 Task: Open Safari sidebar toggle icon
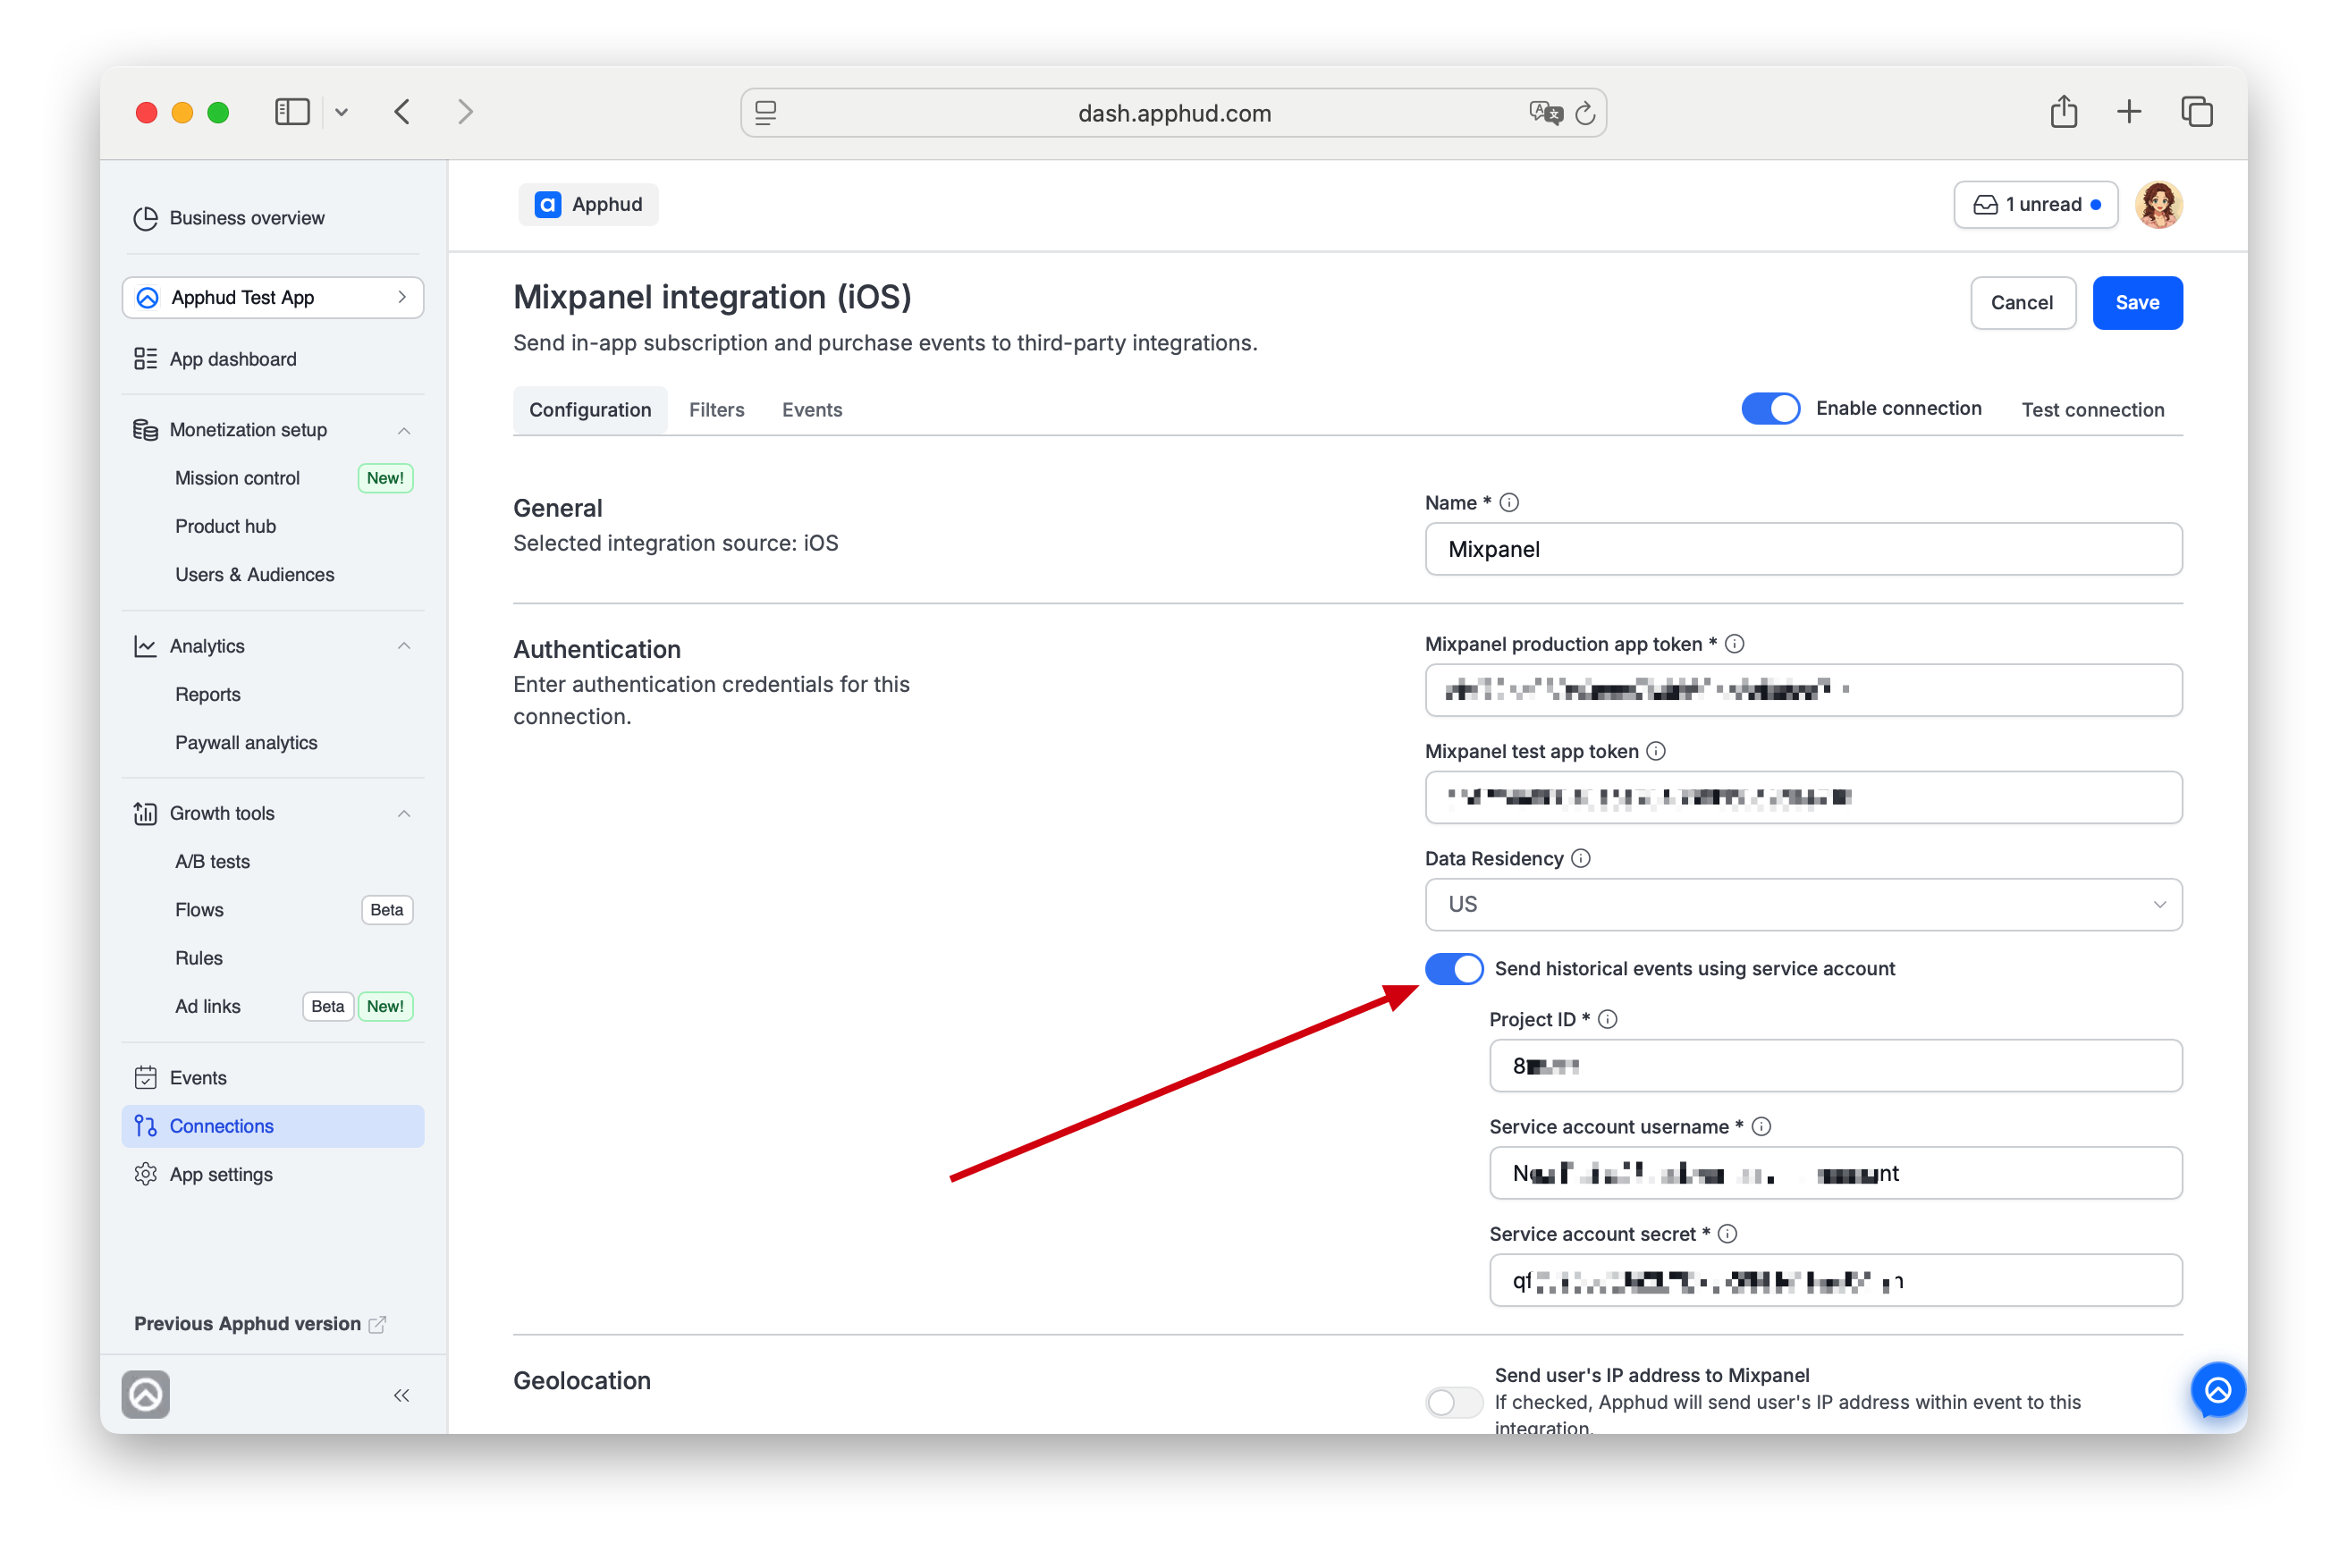click(x=292, y=112)
